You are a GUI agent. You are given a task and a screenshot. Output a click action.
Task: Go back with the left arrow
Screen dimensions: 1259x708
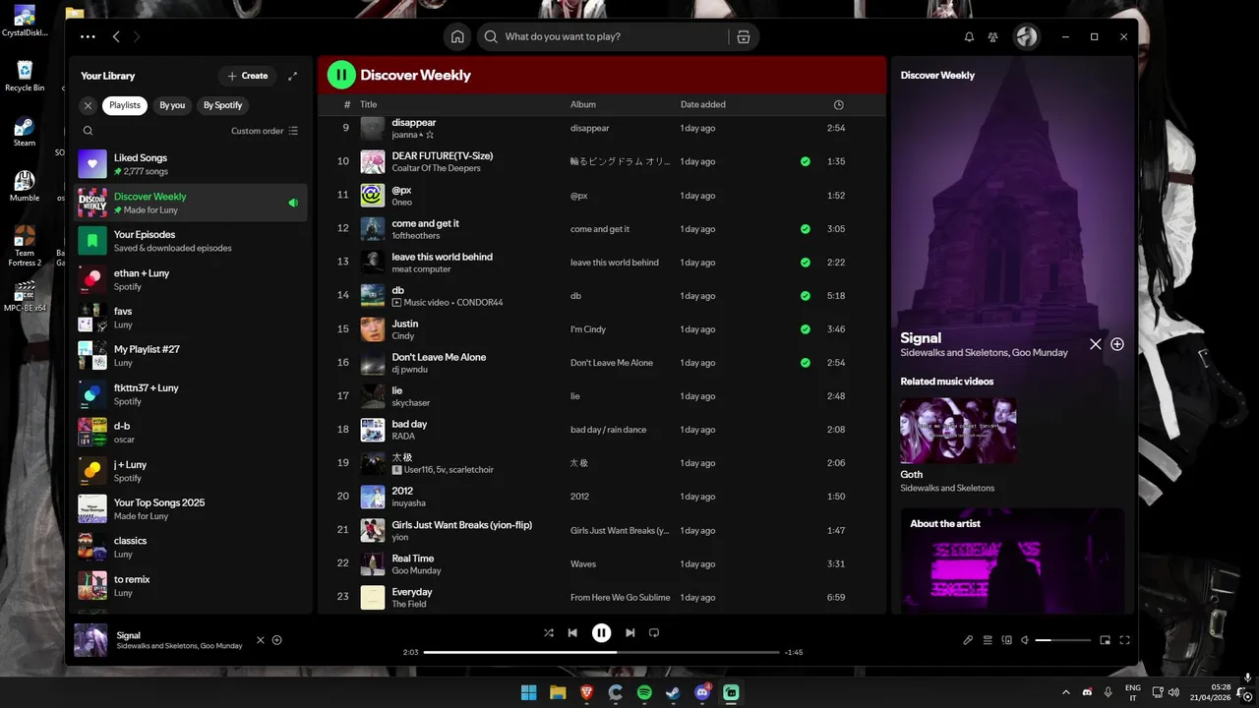[116, 36]
